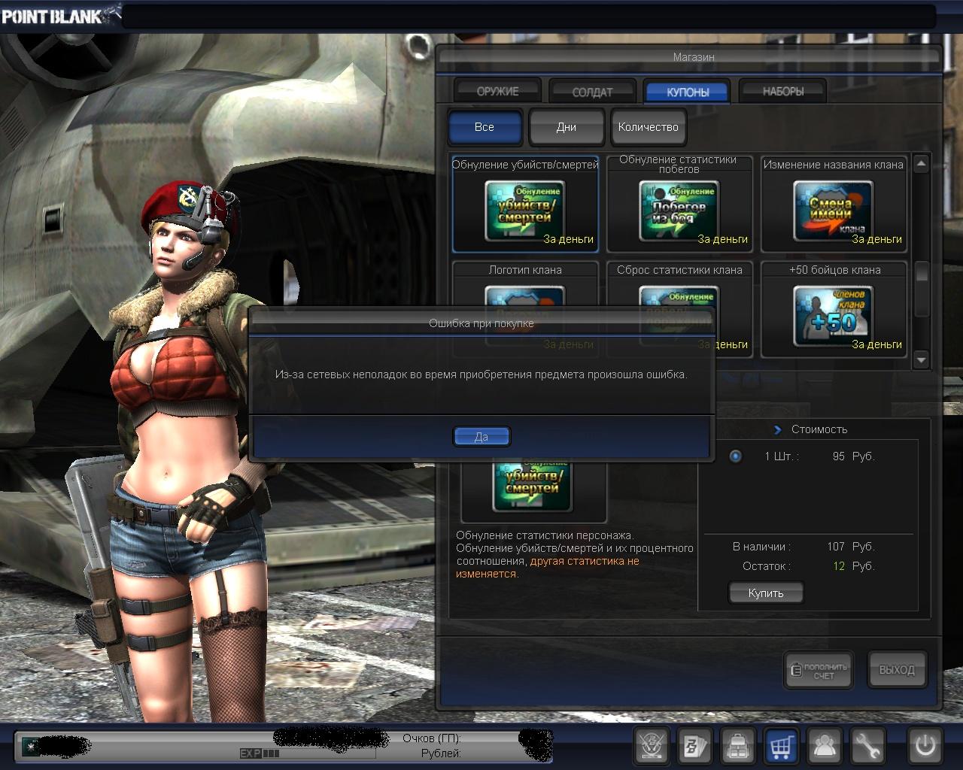Switch to the КУПОНЫ tab
This screenshot has width=963, height=770.
[x=688, y=91]
